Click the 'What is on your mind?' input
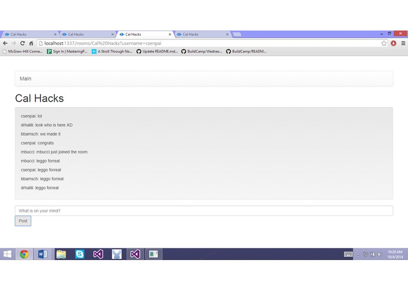The image size is (408, 290). coord(204,211)
